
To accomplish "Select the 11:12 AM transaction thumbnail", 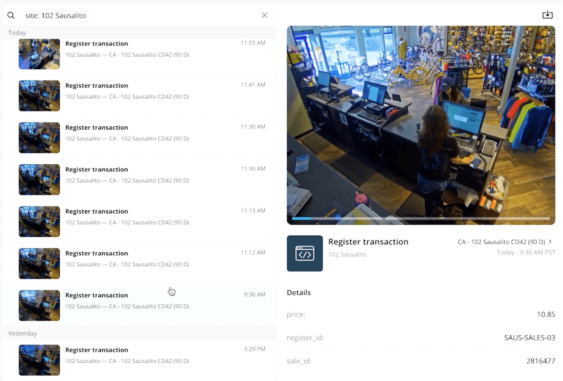I will click(x=39, y=263).
